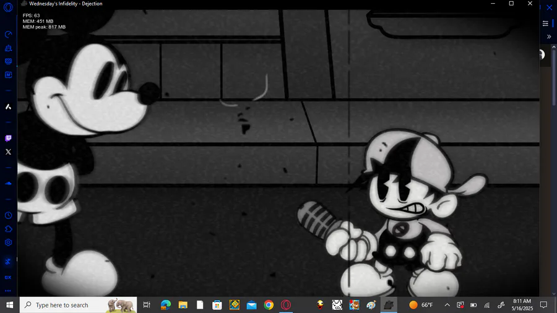Image resolution: width=557 pixels, height=313 pixels.
Task: Open GX Control speedometer in sidebar
Action: click(x=8, y=35)
